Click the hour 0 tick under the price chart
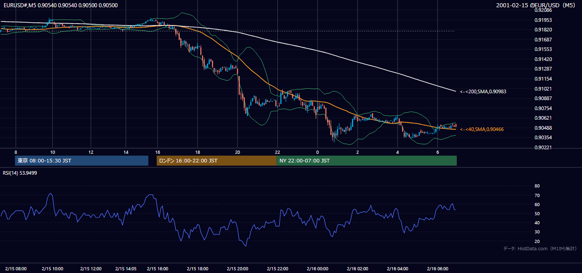Viewport: 582px width, 273px height. (x=317, y=152)
